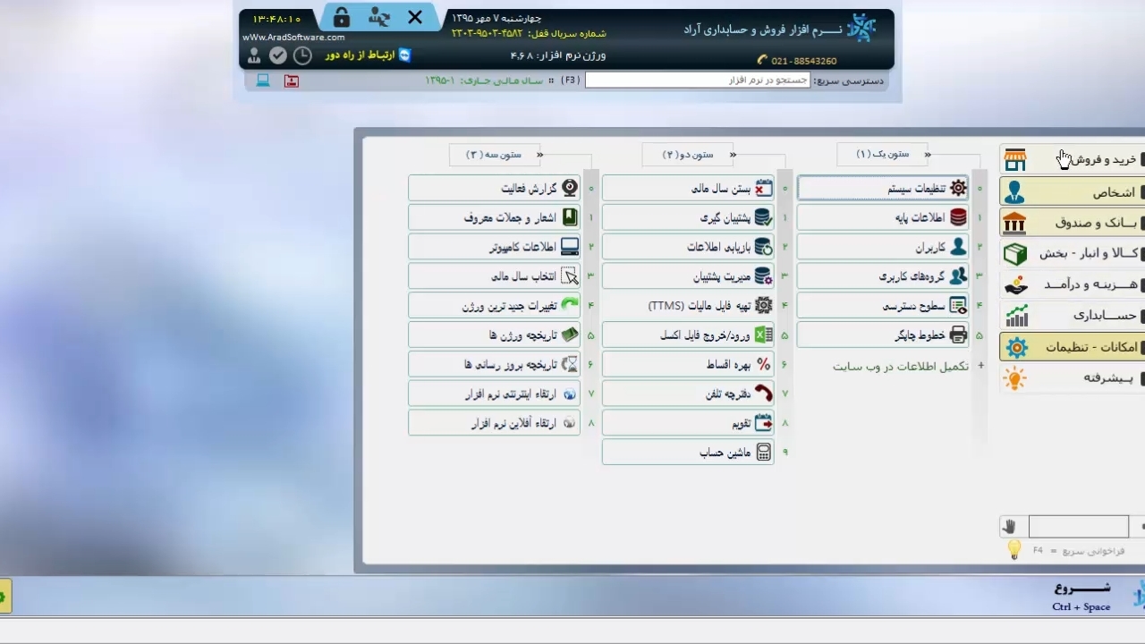
Task: Collapse column three (ستون سه) header arrow
Action: tap(539, 155)
